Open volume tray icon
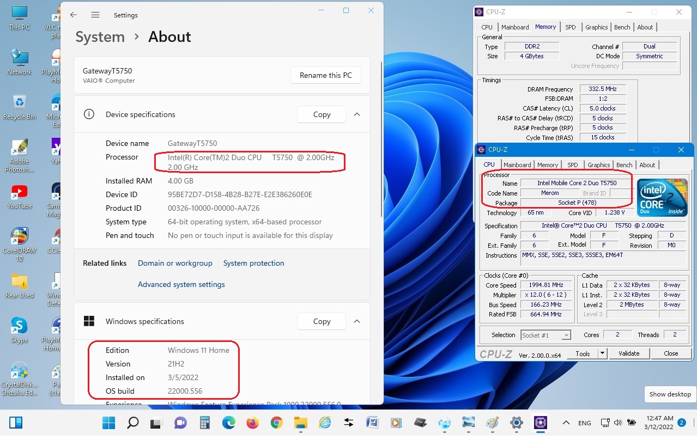The height and width of the screenshot is (440, 697). point(618,423)
